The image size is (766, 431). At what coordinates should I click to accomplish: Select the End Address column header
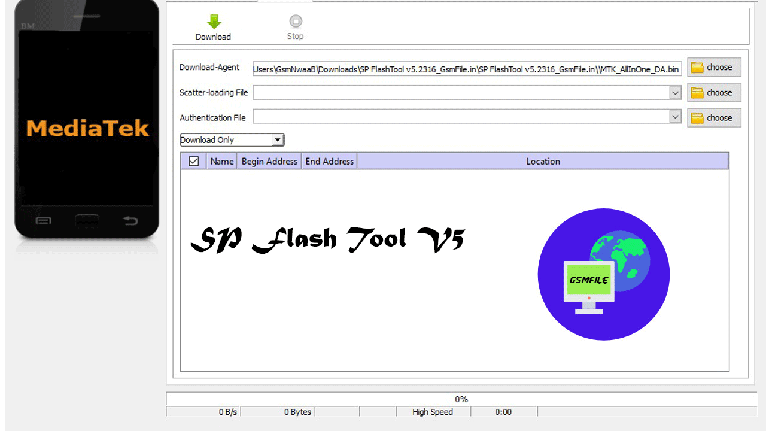(330, 161)
